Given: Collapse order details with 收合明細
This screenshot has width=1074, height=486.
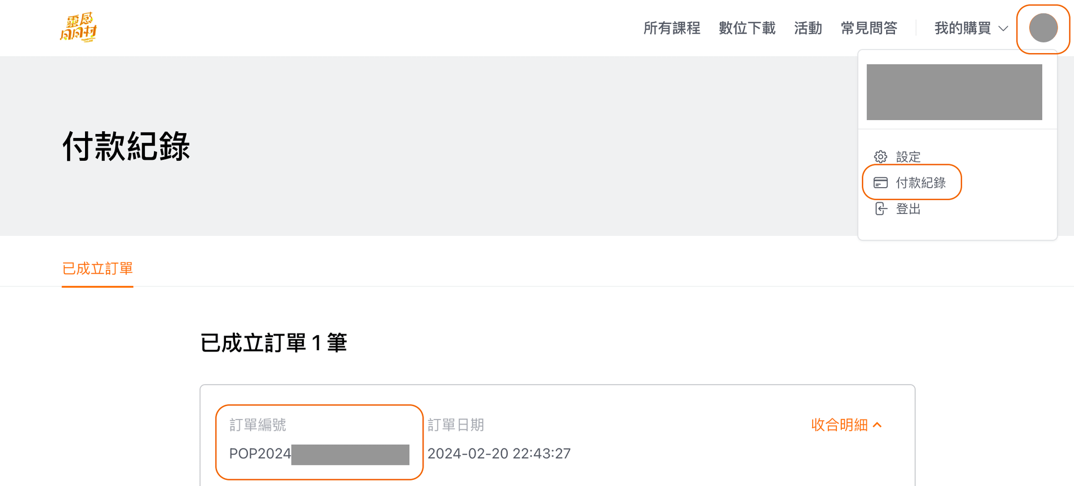Looking at the screenshot, I should tap(839, 425).
